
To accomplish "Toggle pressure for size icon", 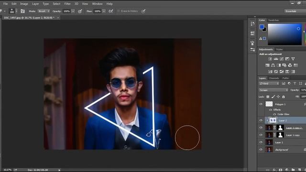I will 143,11.
